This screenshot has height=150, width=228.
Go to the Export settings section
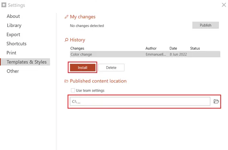(x=13, y=35)
